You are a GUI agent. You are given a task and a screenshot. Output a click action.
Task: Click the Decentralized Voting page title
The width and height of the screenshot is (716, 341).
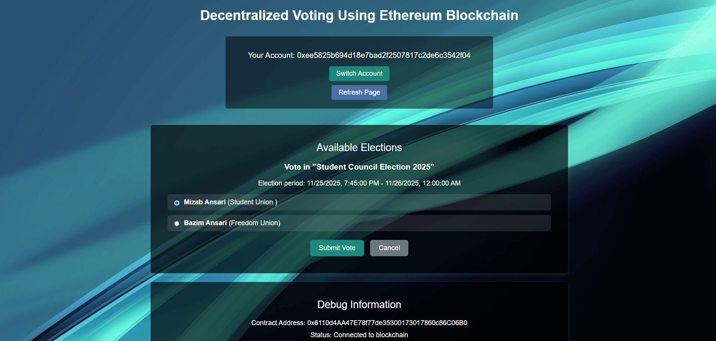click(x=359, y=16)
